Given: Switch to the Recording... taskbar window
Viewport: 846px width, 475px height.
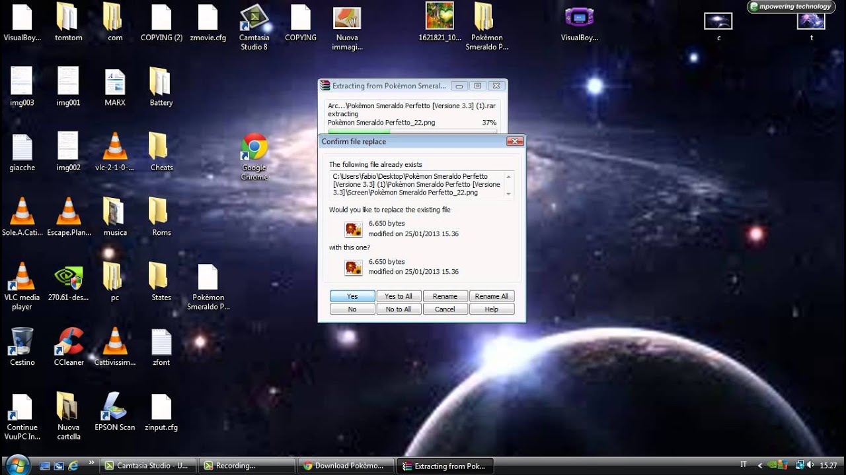Looking at the screenshot, I should [247, 466].
